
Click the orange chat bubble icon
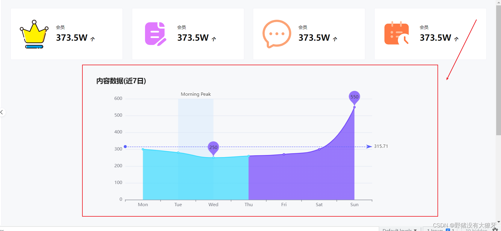coord(276,34)
